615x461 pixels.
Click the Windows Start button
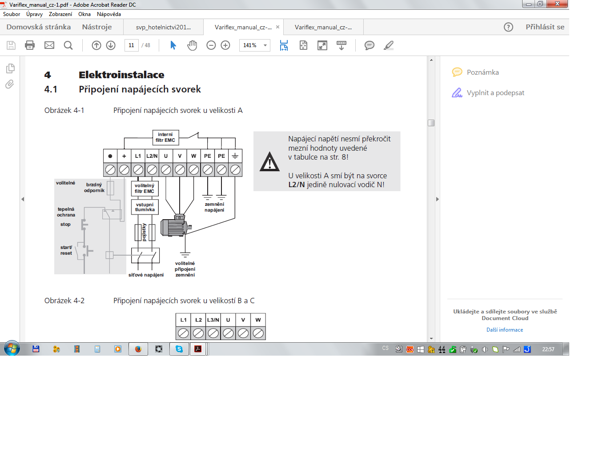tap(12, 349)
